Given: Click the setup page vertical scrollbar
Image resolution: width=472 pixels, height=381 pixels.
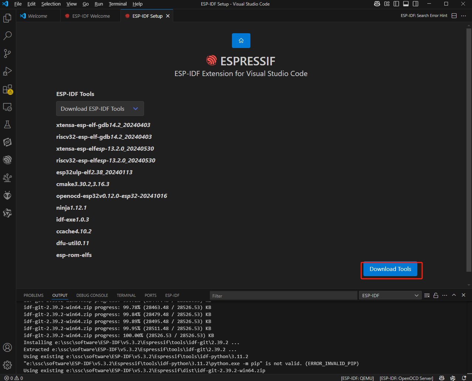Looking at the screenshot, I should (469, 150).
